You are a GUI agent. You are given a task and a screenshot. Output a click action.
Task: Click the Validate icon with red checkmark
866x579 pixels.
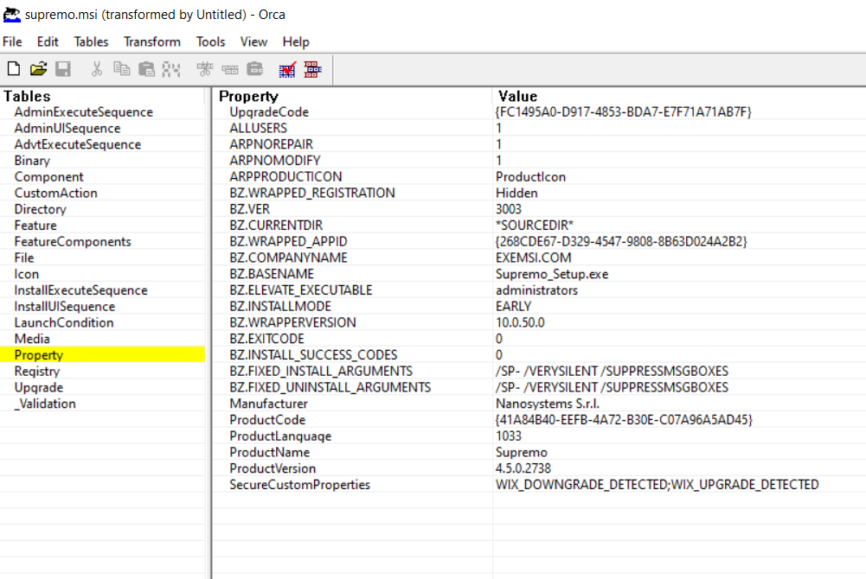(x=287, y=68)
